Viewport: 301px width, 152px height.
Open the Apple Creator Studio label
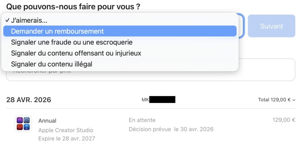point(66,130)
